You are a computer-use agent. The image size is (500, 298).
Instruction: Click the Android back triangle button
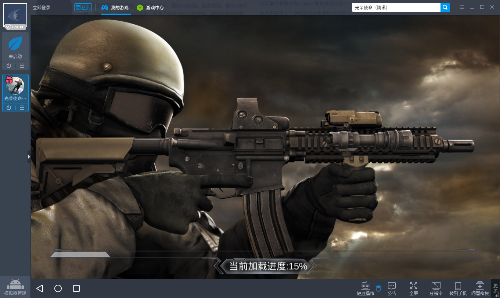pos(40,288)
